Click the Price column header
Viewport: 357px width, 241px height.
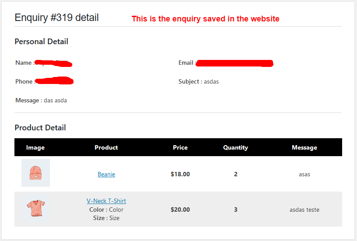point(180,147)
